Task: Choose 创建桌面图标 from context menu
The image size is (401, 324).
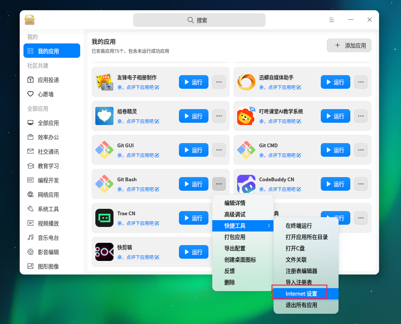Action: coord(243,260)
